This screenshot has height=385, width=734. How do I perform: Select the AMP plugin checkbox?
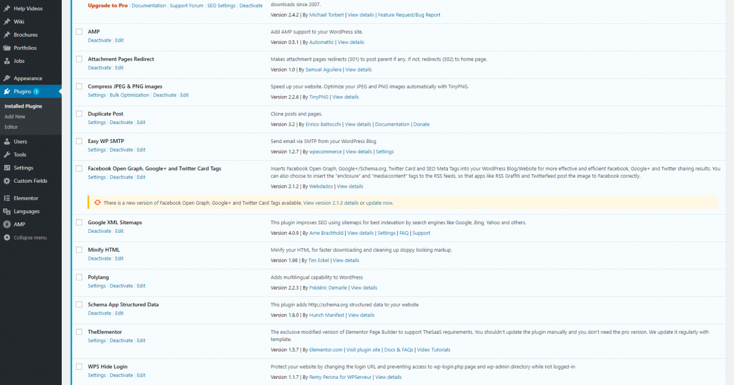pos(79,32)
